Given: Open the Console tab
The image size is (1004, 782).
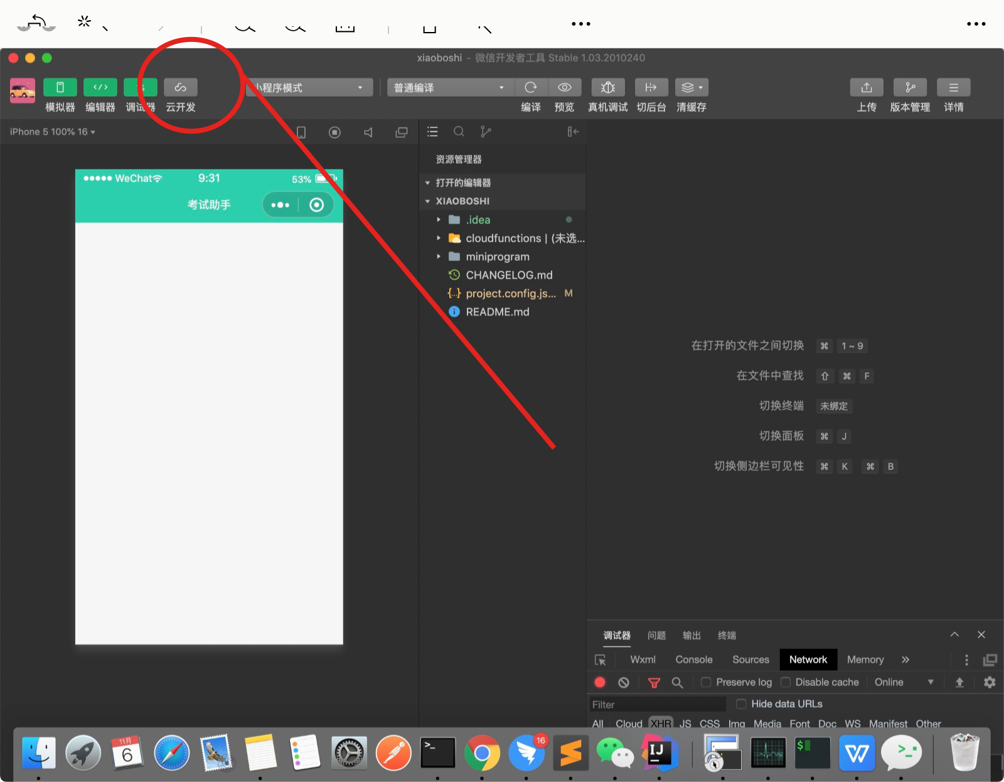Looking at the screenshot, I should pos(694,660).
